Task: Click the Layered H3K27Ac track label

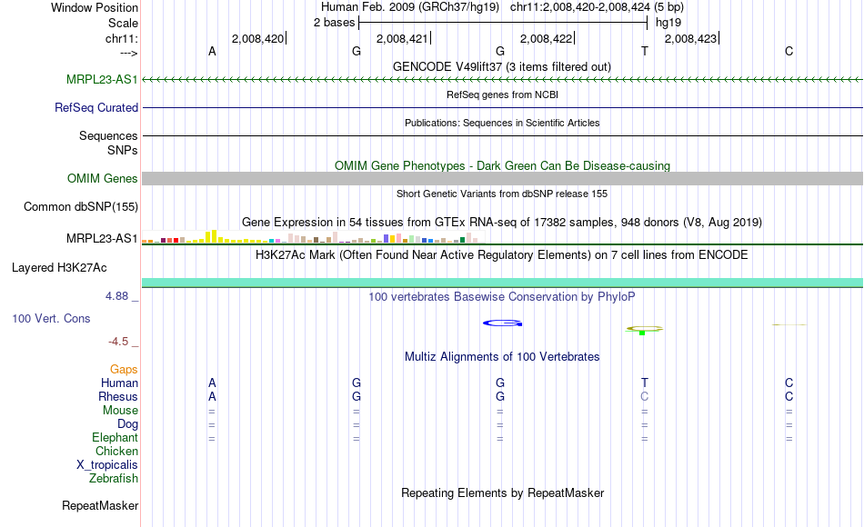Action: 59,268
